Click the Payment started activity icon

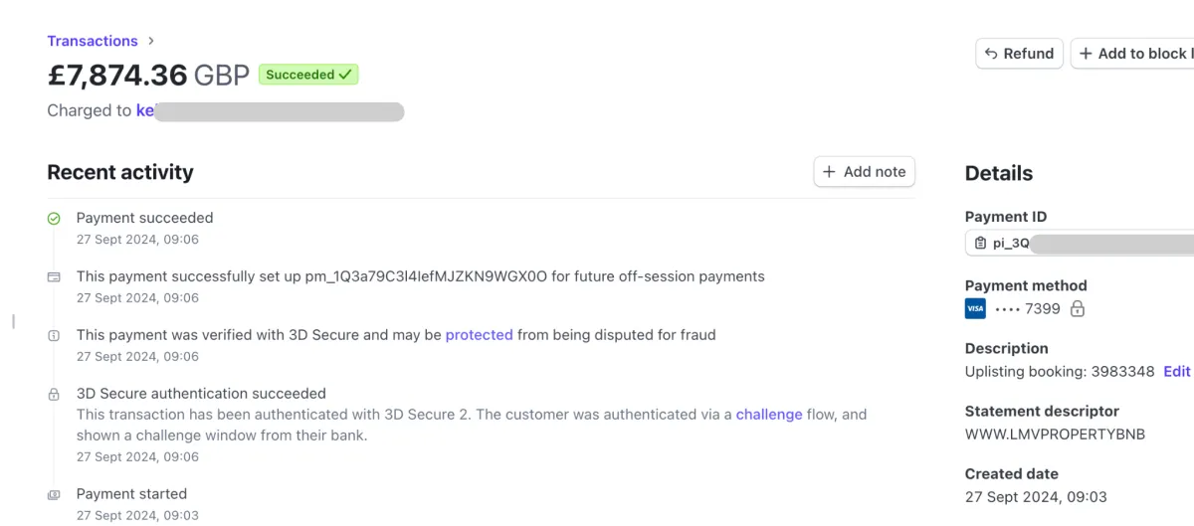click(54, 494)
